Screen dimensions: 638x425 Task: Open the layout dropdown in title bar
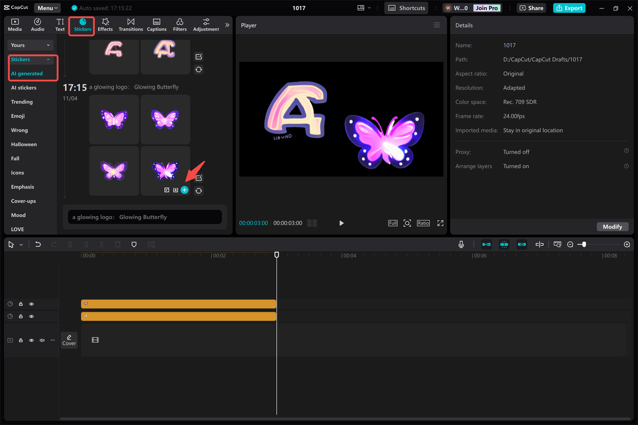[x=364, y=8]
